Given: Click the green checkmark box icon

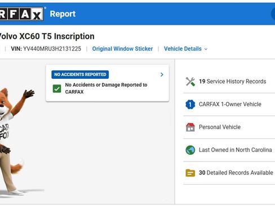Looking at the screenshot, I should point(57,89).
